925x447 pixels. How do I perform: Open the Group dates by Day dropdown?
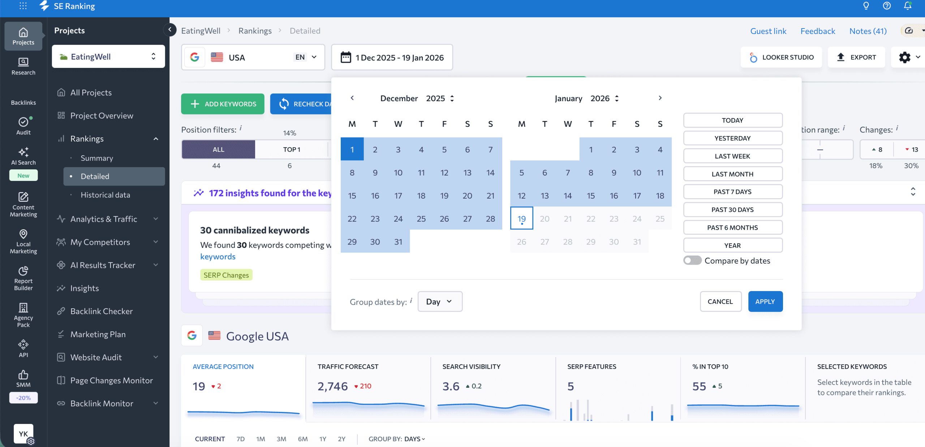(x=440, y=301)
